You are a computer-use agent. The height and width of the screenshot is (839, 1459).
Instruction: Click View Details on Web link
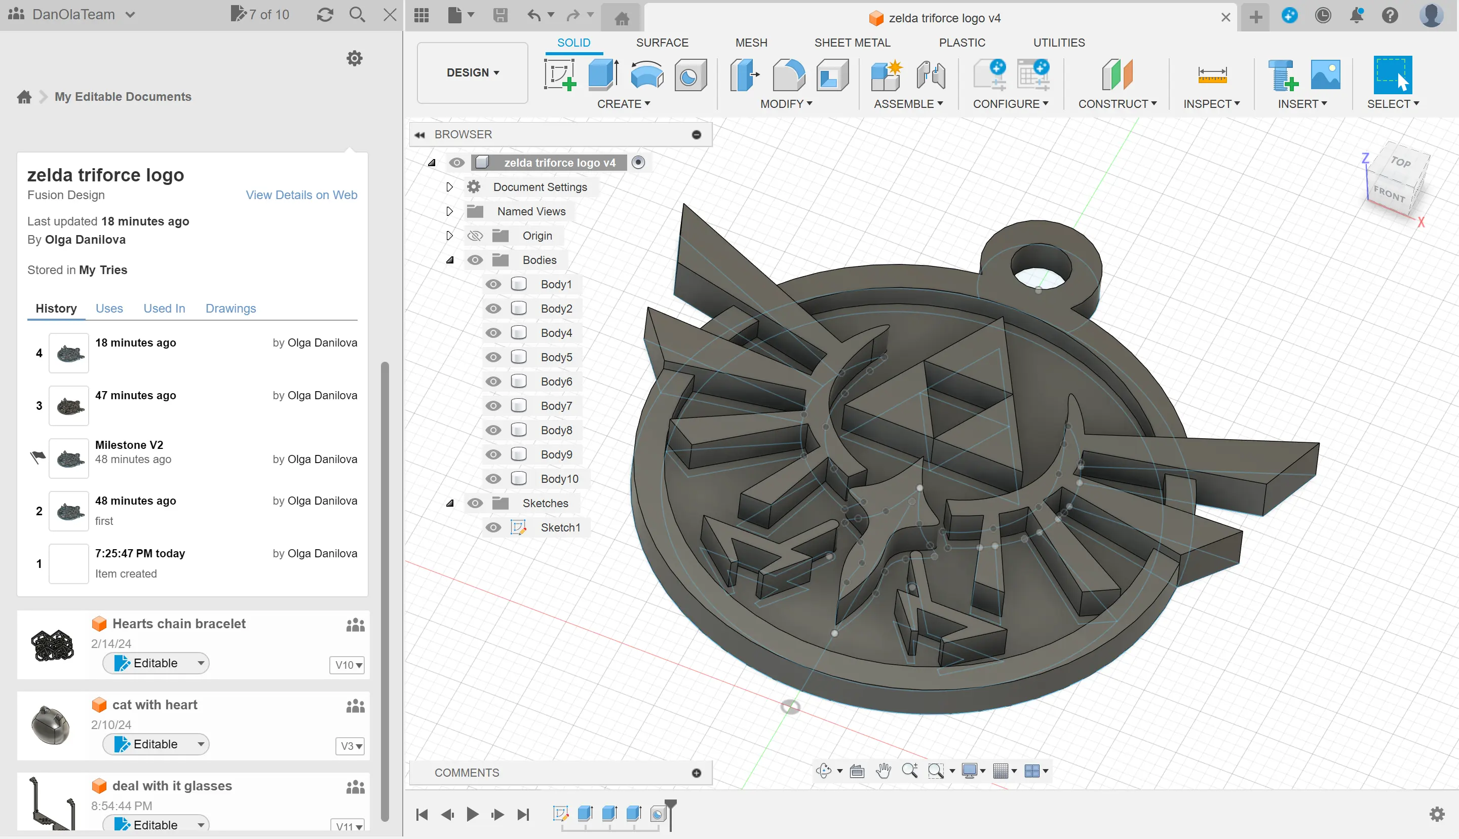click(301, 195)
